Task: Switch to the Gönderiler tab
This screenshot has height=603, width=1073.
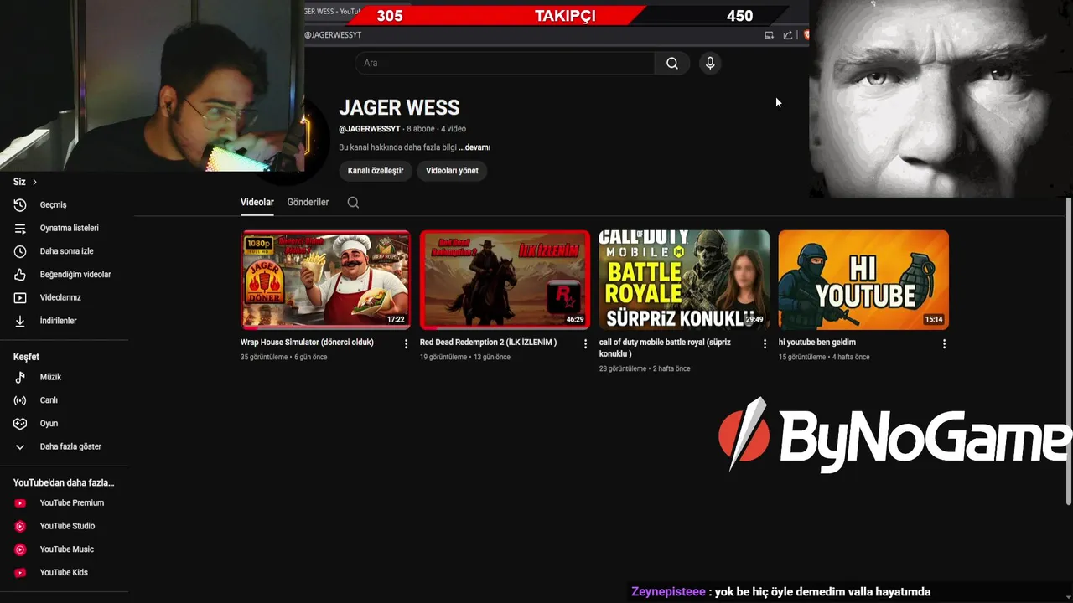Action: 308,202
